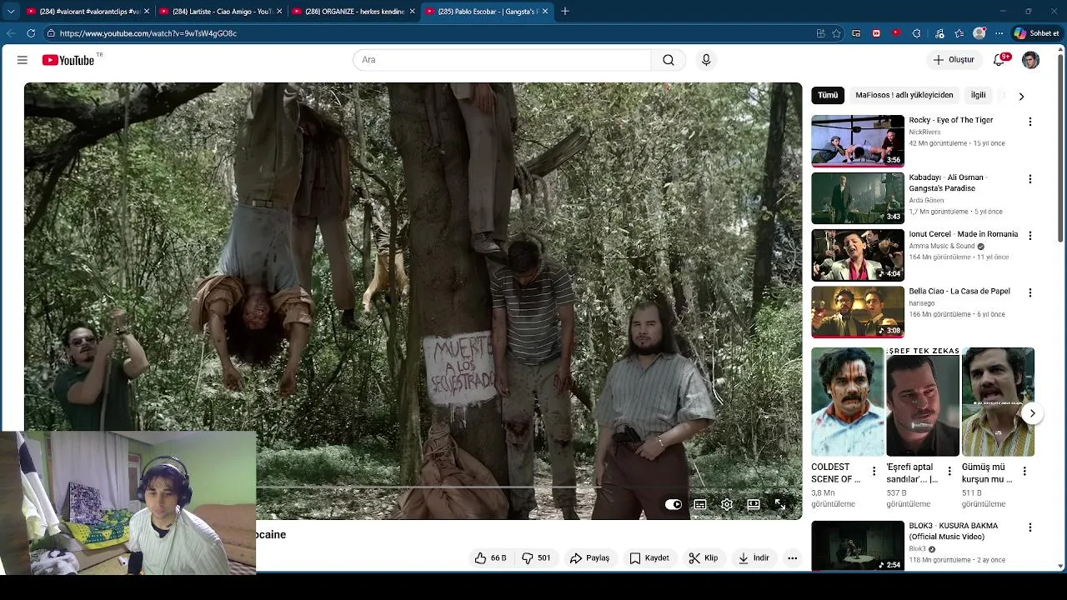1067x600 pixels.
Task: Show next filter chips with arrow
Action: [x=1021, y=96]
